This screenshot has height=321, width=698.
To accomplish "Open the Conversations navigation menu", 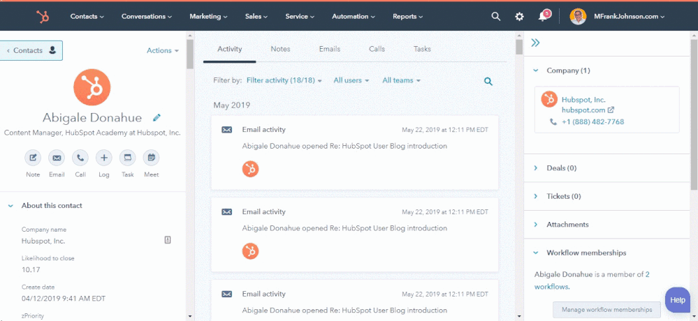I will coord(147,17).
